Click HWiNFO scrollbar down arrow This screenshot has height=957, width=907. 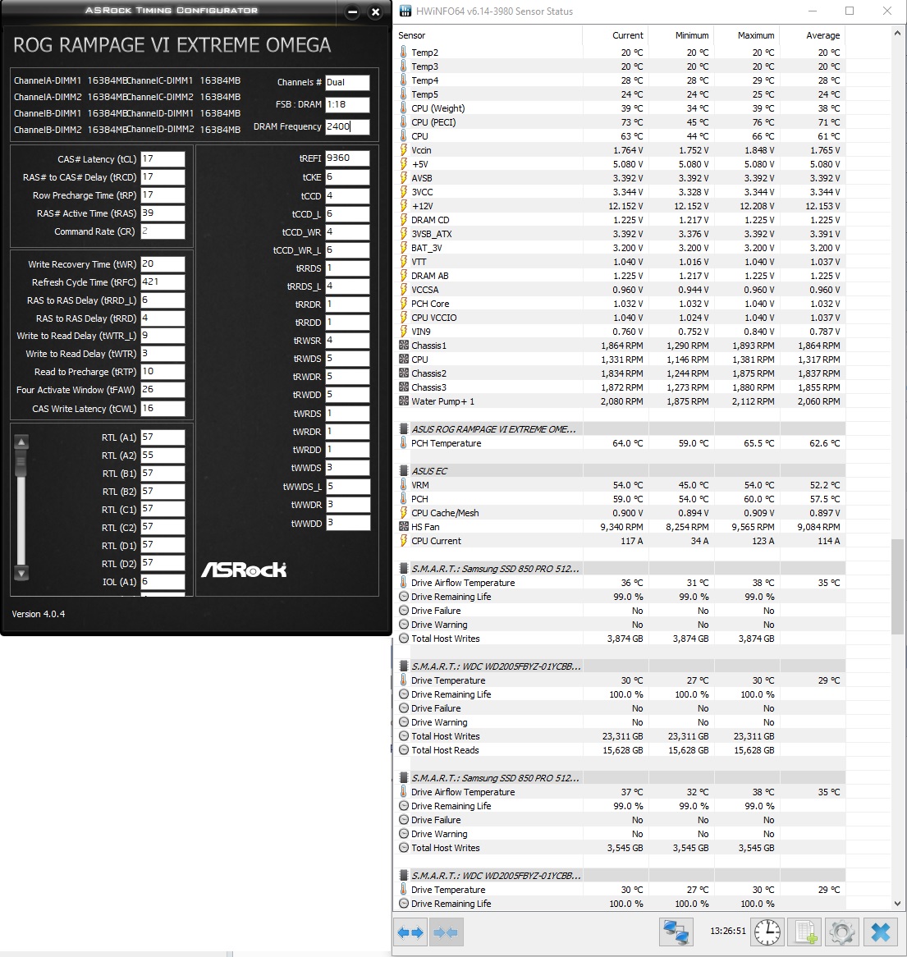pyautogui.click(x=896, y=904)
